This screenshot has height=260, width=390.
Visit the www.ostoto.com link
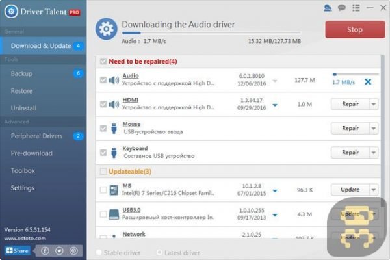[25, 239]
